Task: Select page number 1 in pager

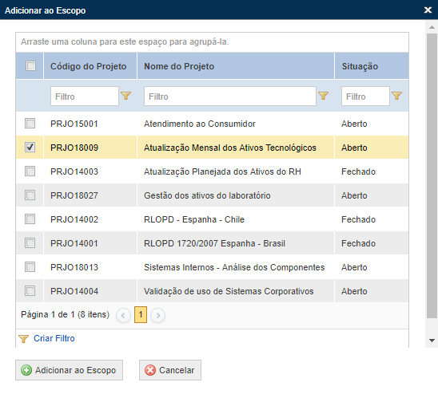Action: (x=141, y=314)
